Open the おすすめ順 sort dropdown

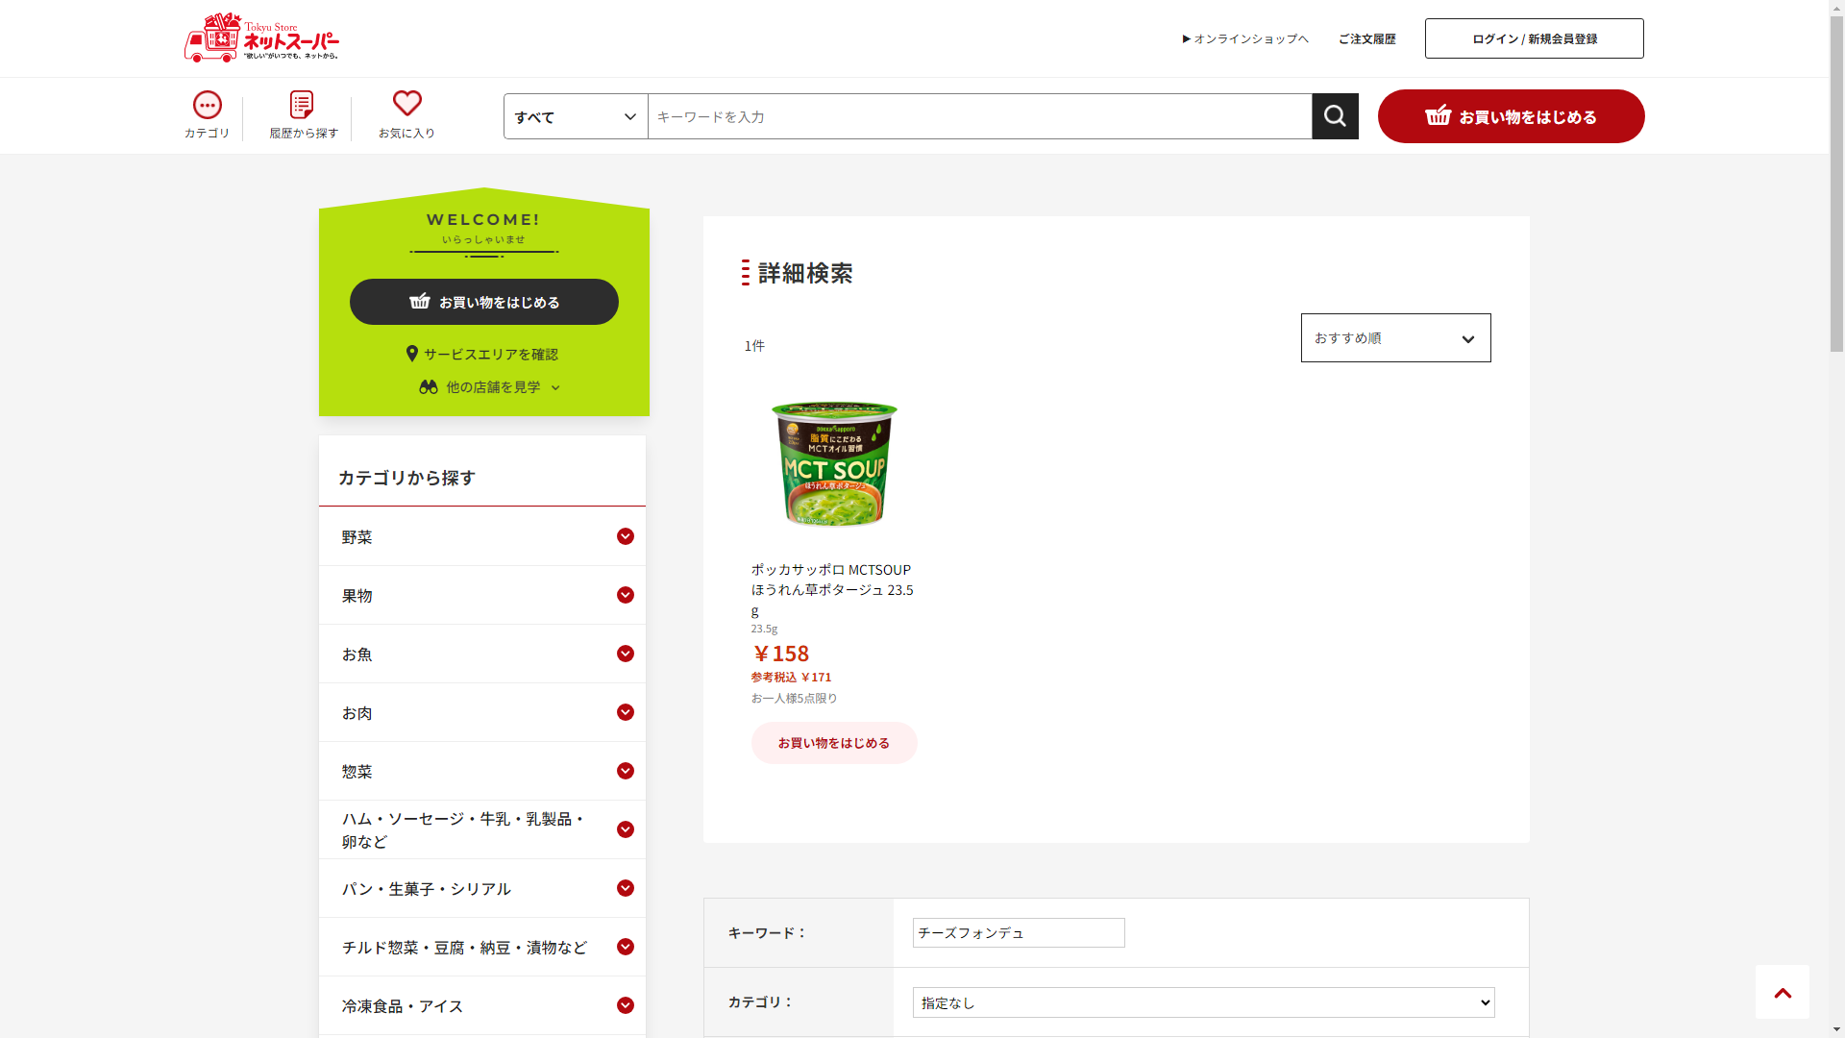point(1395,338)
